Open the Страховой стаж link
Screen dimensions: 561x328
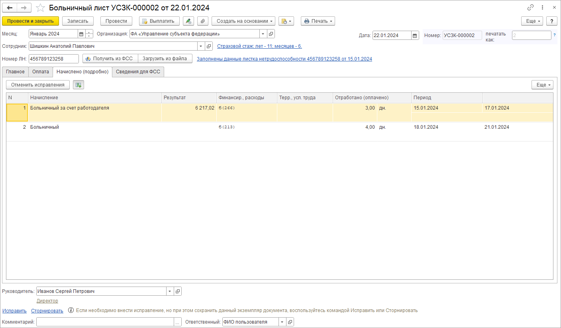259,46
